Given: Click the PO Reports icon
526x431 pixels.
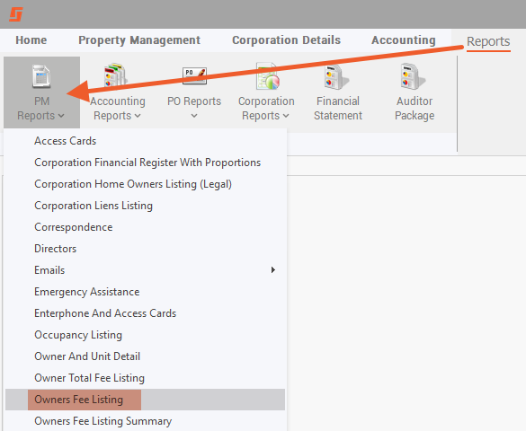Looking at the screenshot, I should tap(194, 75).
